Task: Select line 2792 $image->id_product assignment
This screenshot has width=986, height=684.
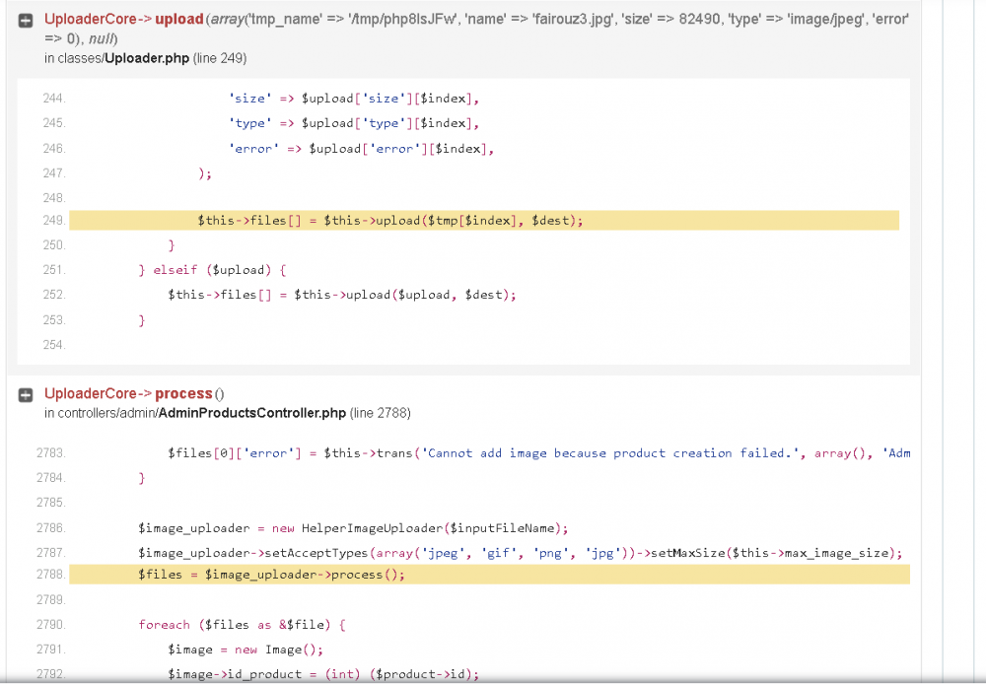Action: pyautogui.click(x=323, y=674)
